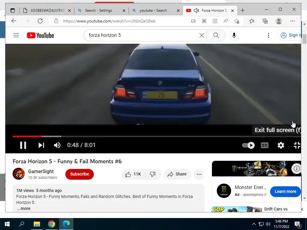Open File Explorer from taskbar
This screenshot has height=230, width=307.
tap(37, 224)
